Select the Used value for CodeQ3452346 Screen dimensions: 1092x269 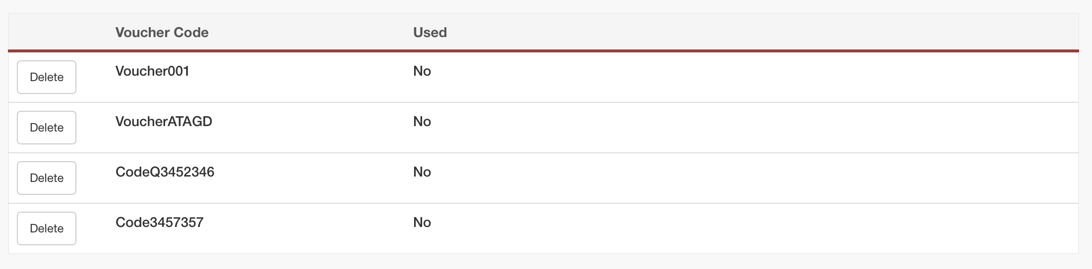click(x=422, y=172)
